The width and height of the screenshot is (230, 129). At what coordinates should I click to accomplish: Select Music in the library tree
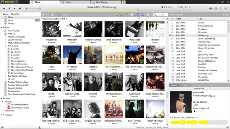(10, 17)
